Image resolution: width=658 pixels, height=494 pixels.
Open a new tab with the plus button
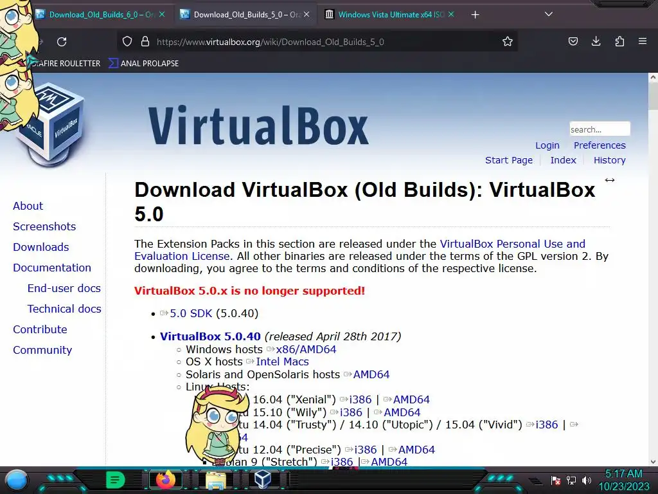click(475, 15)
